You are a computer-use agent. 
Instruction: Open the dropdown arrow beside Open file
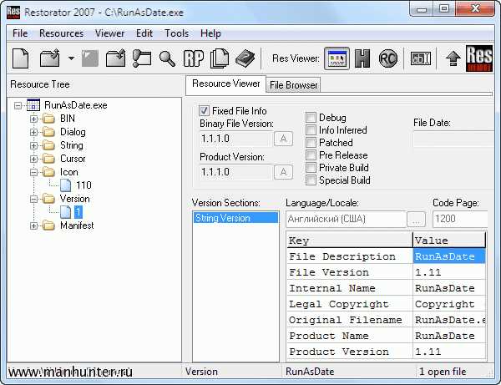pyautogui.click(x=71, y=58)
